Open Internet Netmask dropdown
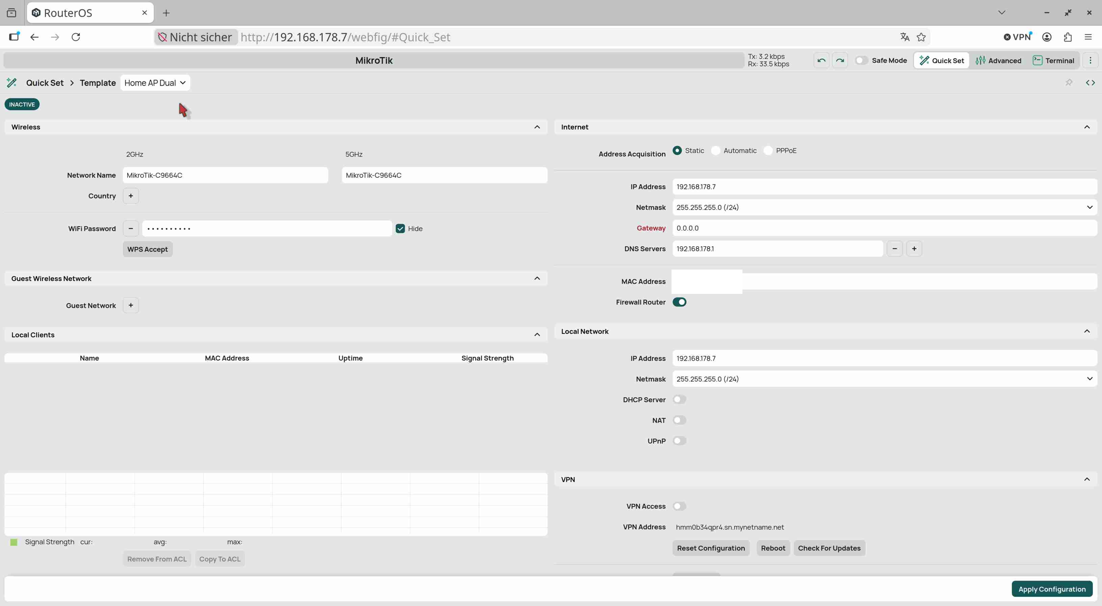This screenshot has height=606, width=1102. pyautogui.click(x=885, y=207)
